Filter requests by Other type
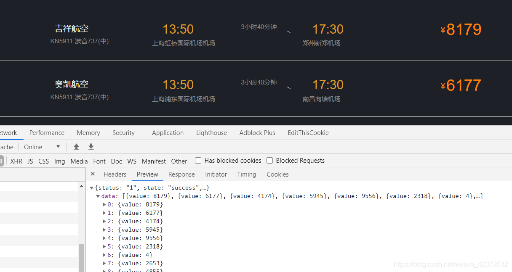This screenshot has height=272, width=512. [x=179, y=161]
